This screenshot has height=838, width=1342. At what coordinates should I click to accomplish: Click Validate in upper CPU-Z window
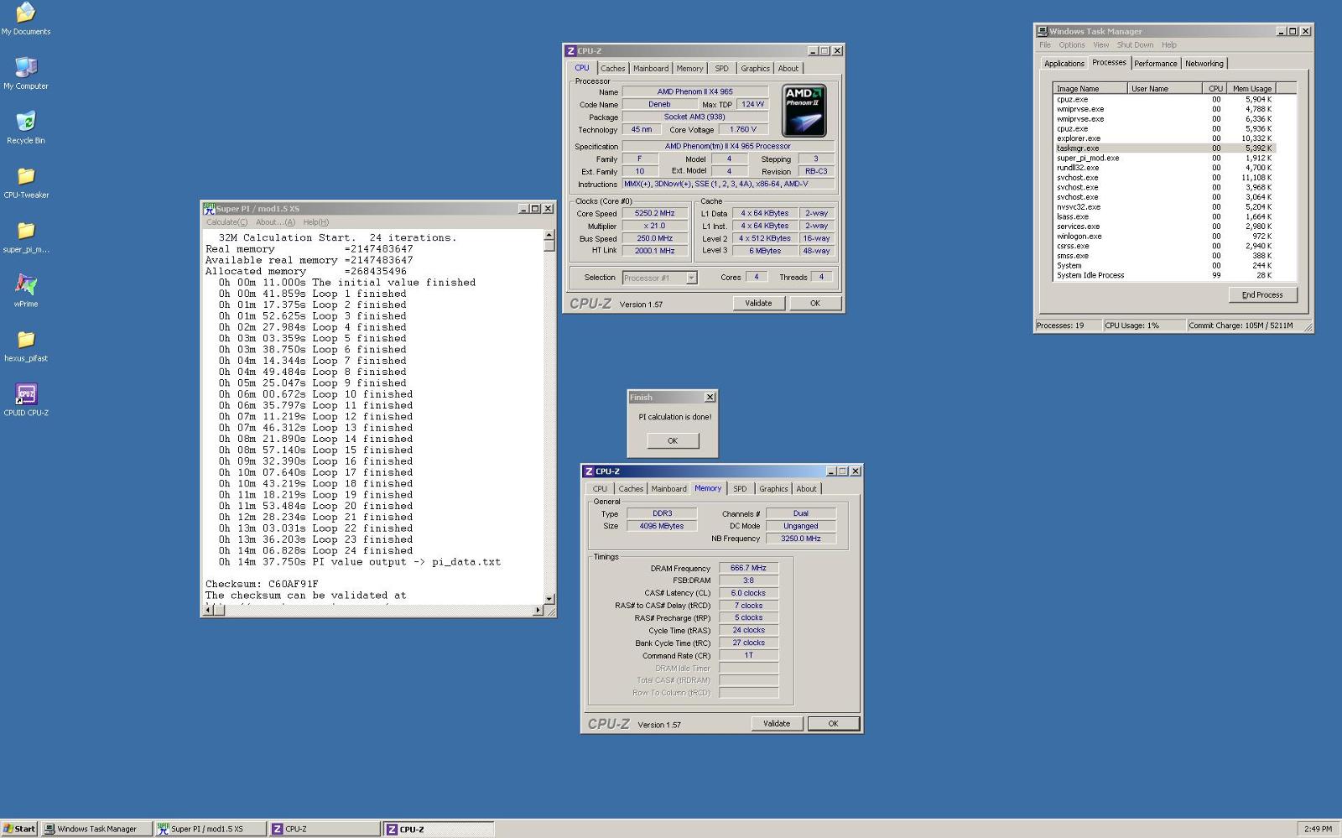tap(758, 304)
